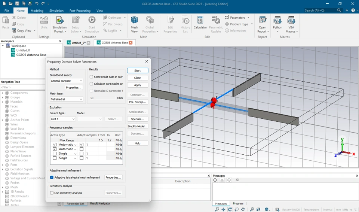
Task: Click the New file icon in title bar
Action: tap(4, 4)
